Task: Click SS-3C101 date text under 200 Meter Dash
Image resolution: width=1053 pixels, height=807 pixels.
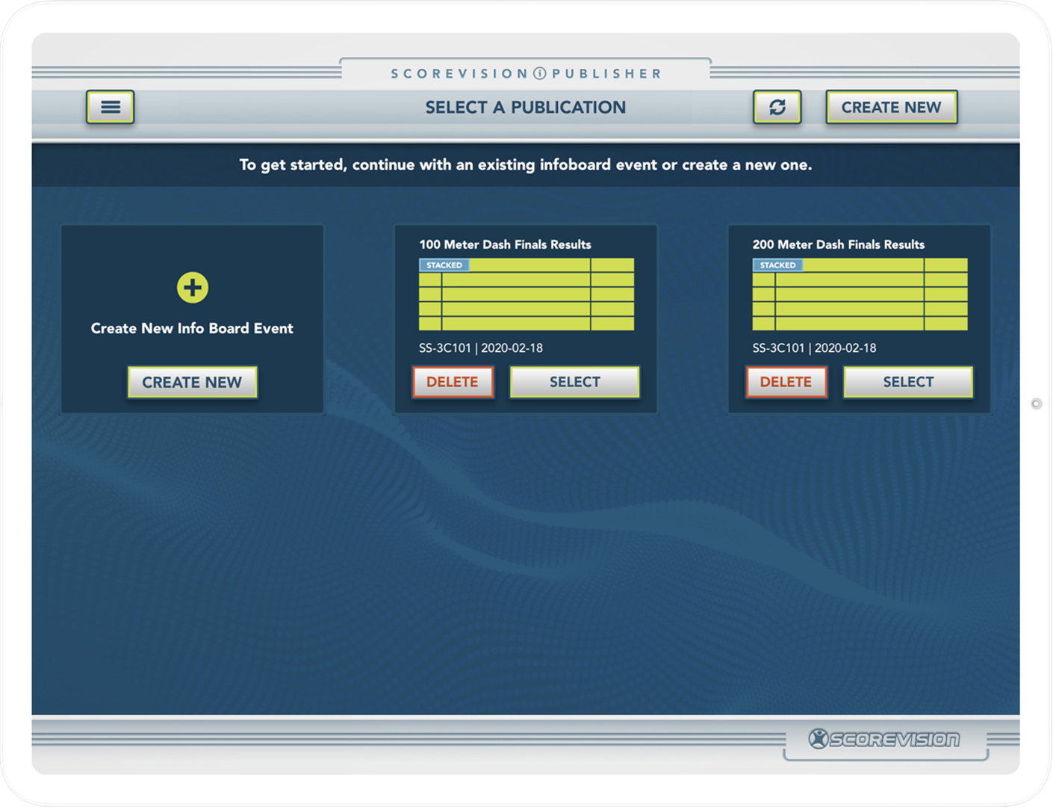Action: coord(815,348)
